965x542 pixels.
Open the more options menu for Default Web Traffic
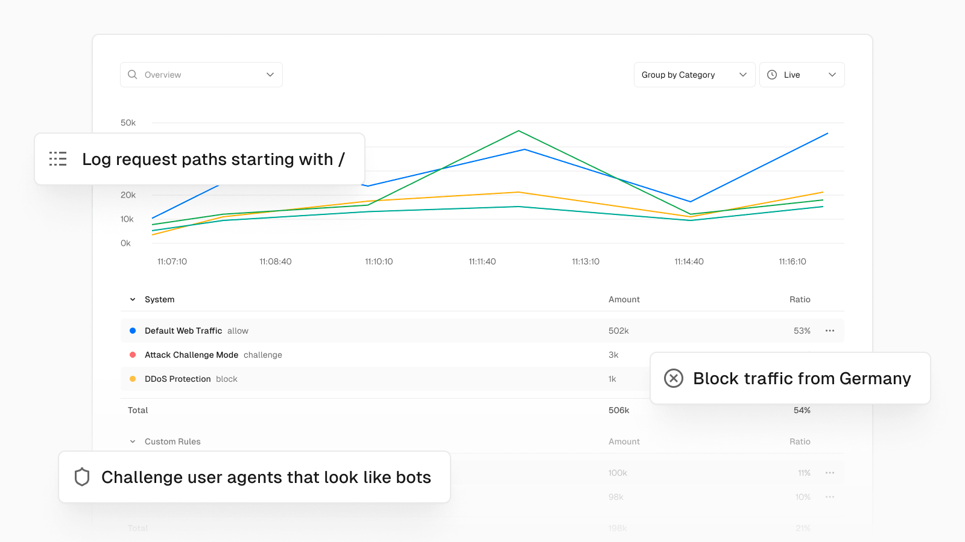830,331
